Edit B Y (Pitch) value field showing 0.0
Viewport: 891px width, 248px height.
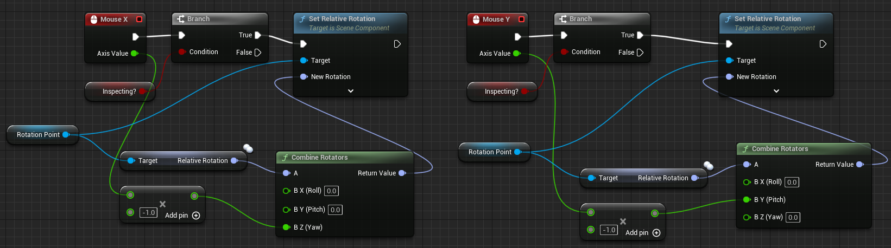point(335,210)
